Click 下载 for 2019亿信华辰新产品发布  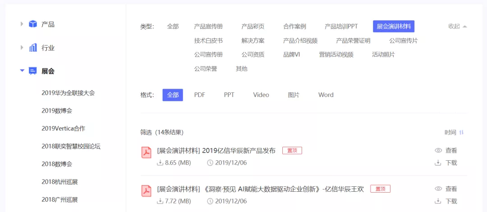[451, 163]
